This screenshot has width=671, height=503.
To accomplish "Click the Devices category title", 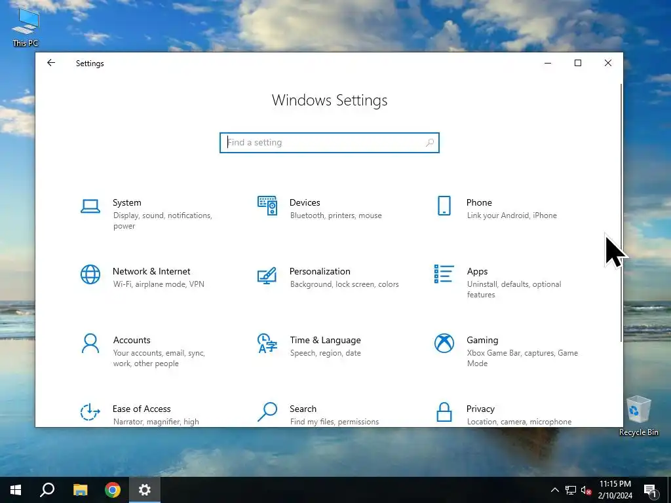I will tap(305, 202).
